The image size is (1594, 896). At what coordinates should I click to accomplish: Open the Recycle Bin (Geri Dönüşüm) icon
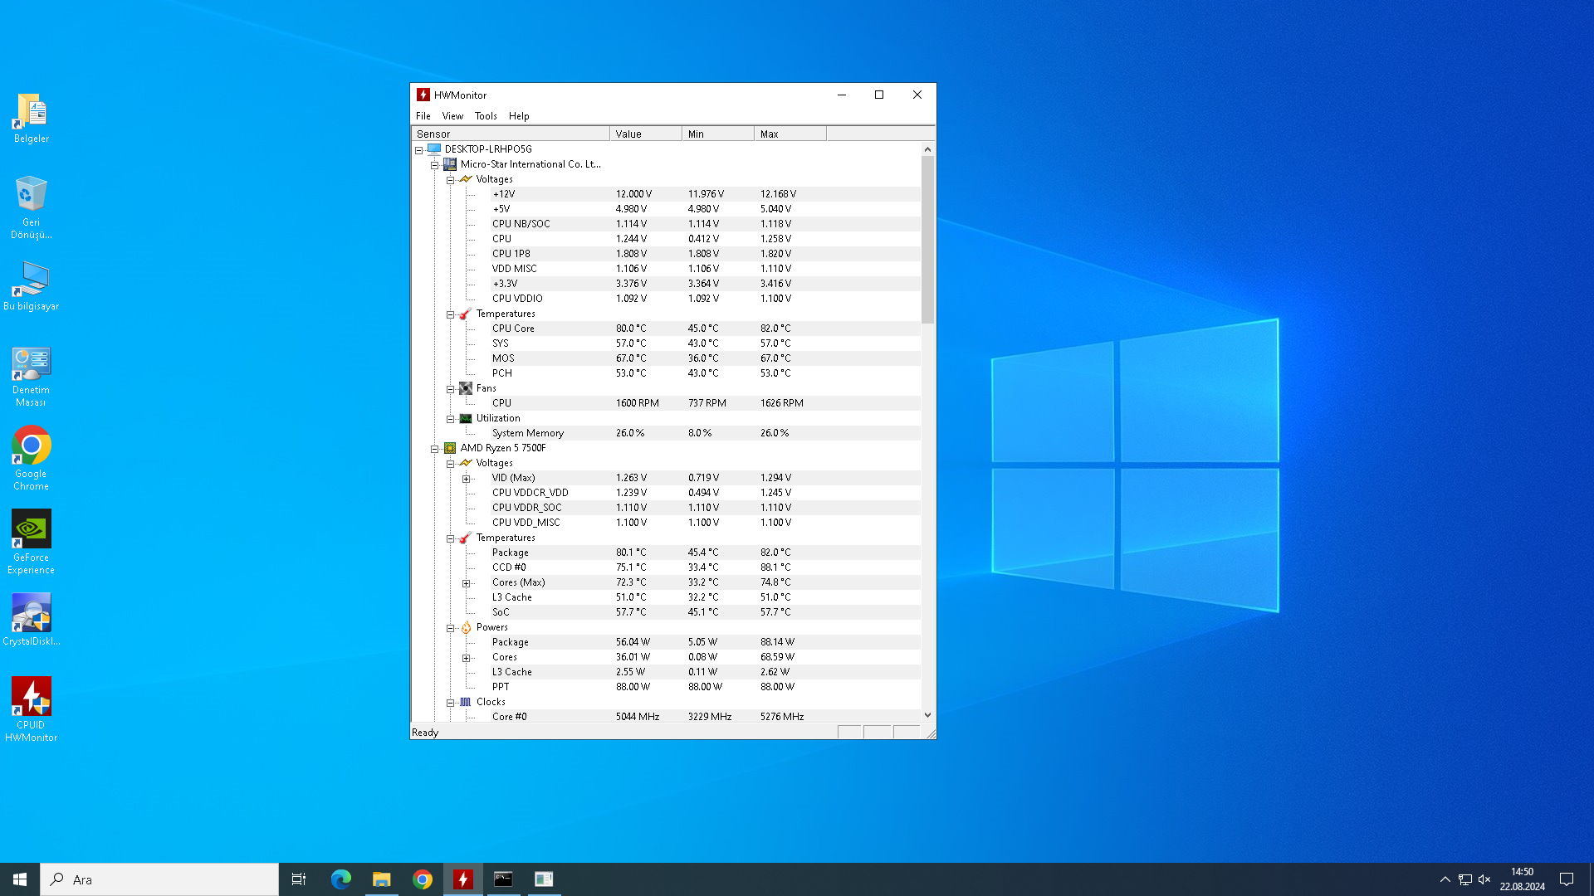pos(31,207)
